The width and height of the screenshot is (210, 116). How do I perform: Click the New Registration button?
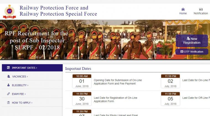[x=192, y=41]
